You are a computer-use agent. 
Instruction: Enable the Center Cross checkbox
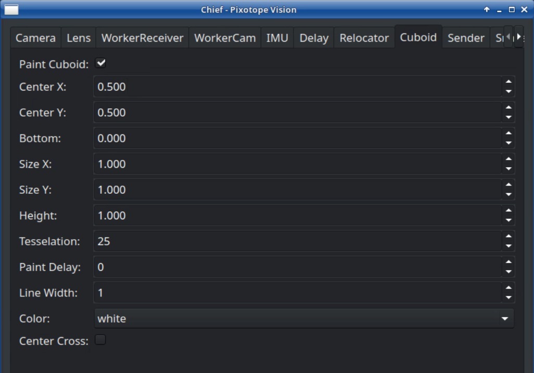click(x=100, y=340)
